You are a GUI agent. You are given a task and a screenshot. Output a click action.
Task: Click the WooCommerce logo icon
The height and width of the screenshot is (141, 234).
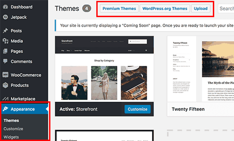pyautogui.click(x=5, y=75)
